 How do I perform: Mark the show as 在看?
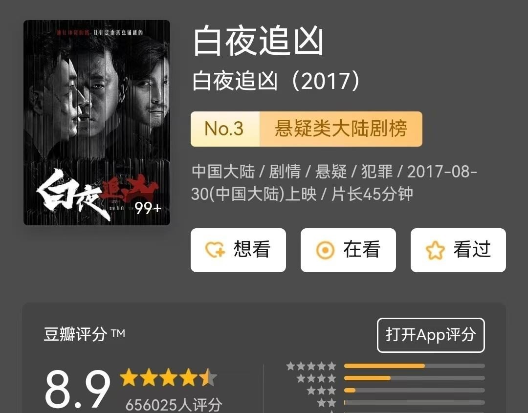pyautogui.click(x=348, y=250)
